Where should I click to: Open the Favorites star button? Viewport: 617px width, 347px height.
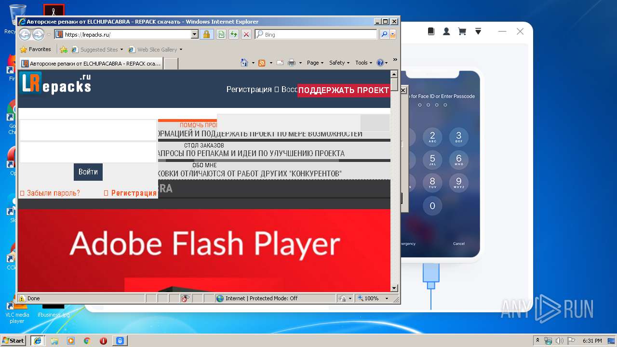[35, 49]
